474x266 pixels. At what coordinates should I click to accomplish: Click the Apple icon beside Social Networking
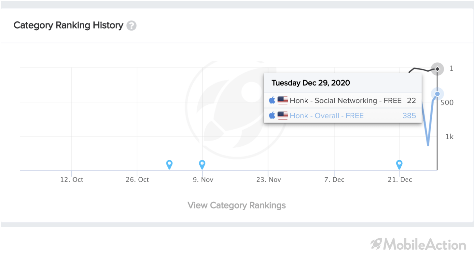click(x=272, y=100)
